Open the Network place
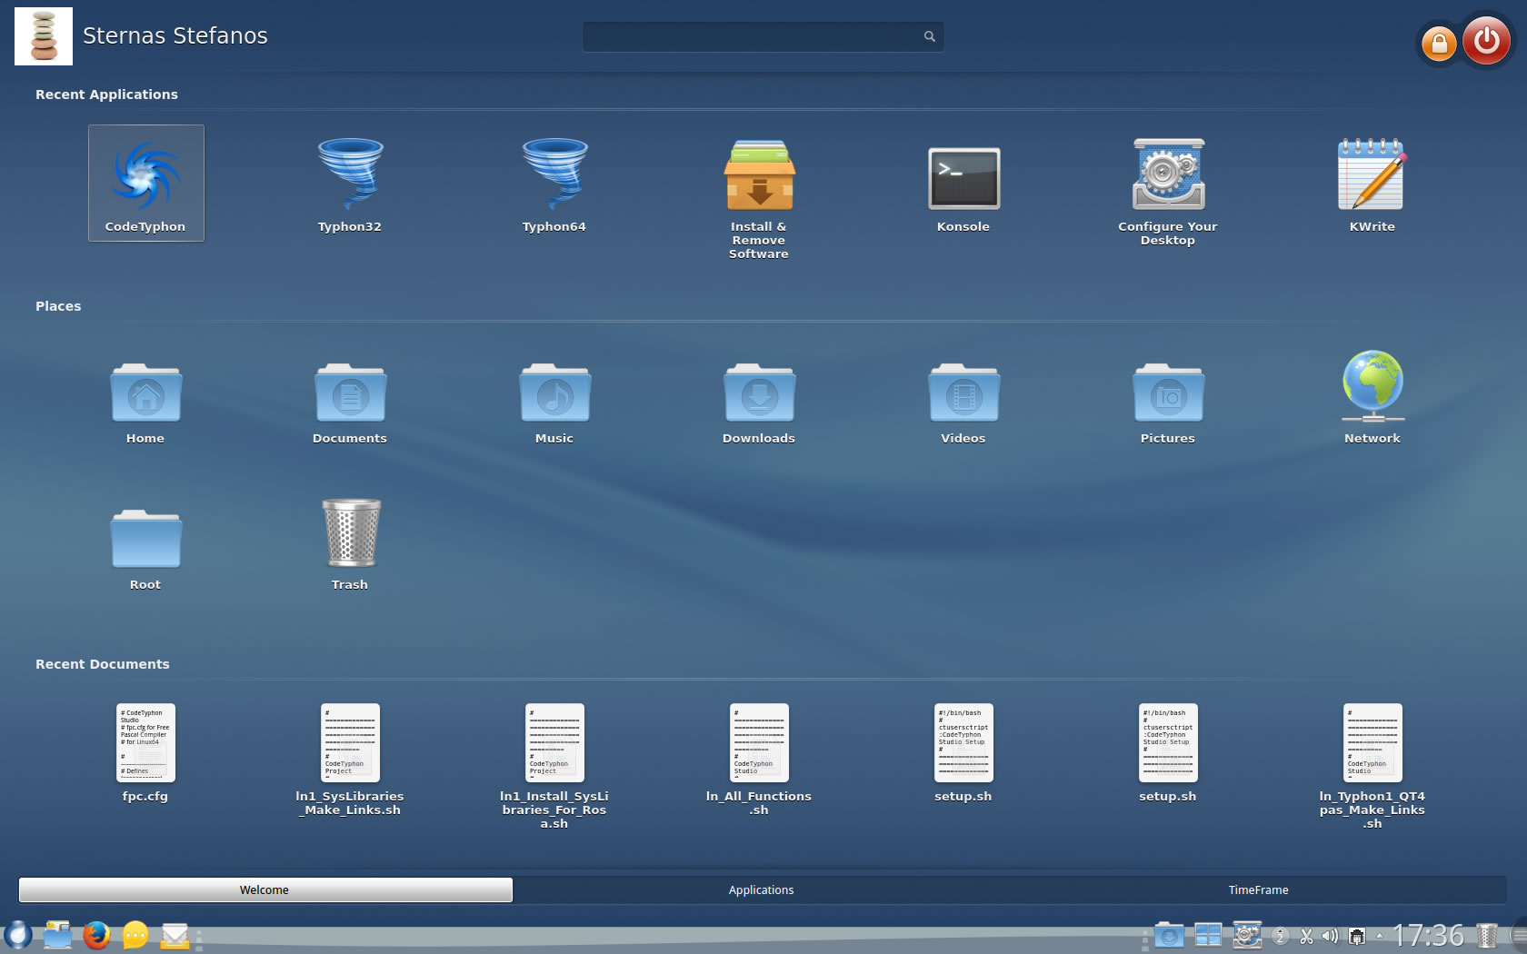Viewport: 1527px width, 954px height. pos(1372,397)
